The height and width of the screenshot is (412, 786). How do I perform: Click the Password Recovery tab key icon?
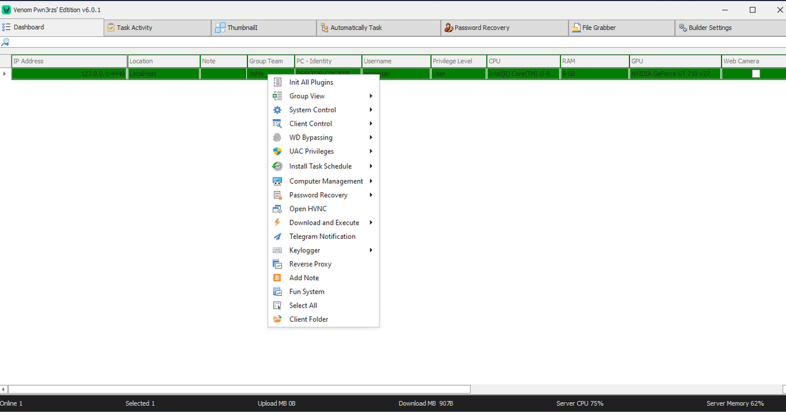click(448, 28)
